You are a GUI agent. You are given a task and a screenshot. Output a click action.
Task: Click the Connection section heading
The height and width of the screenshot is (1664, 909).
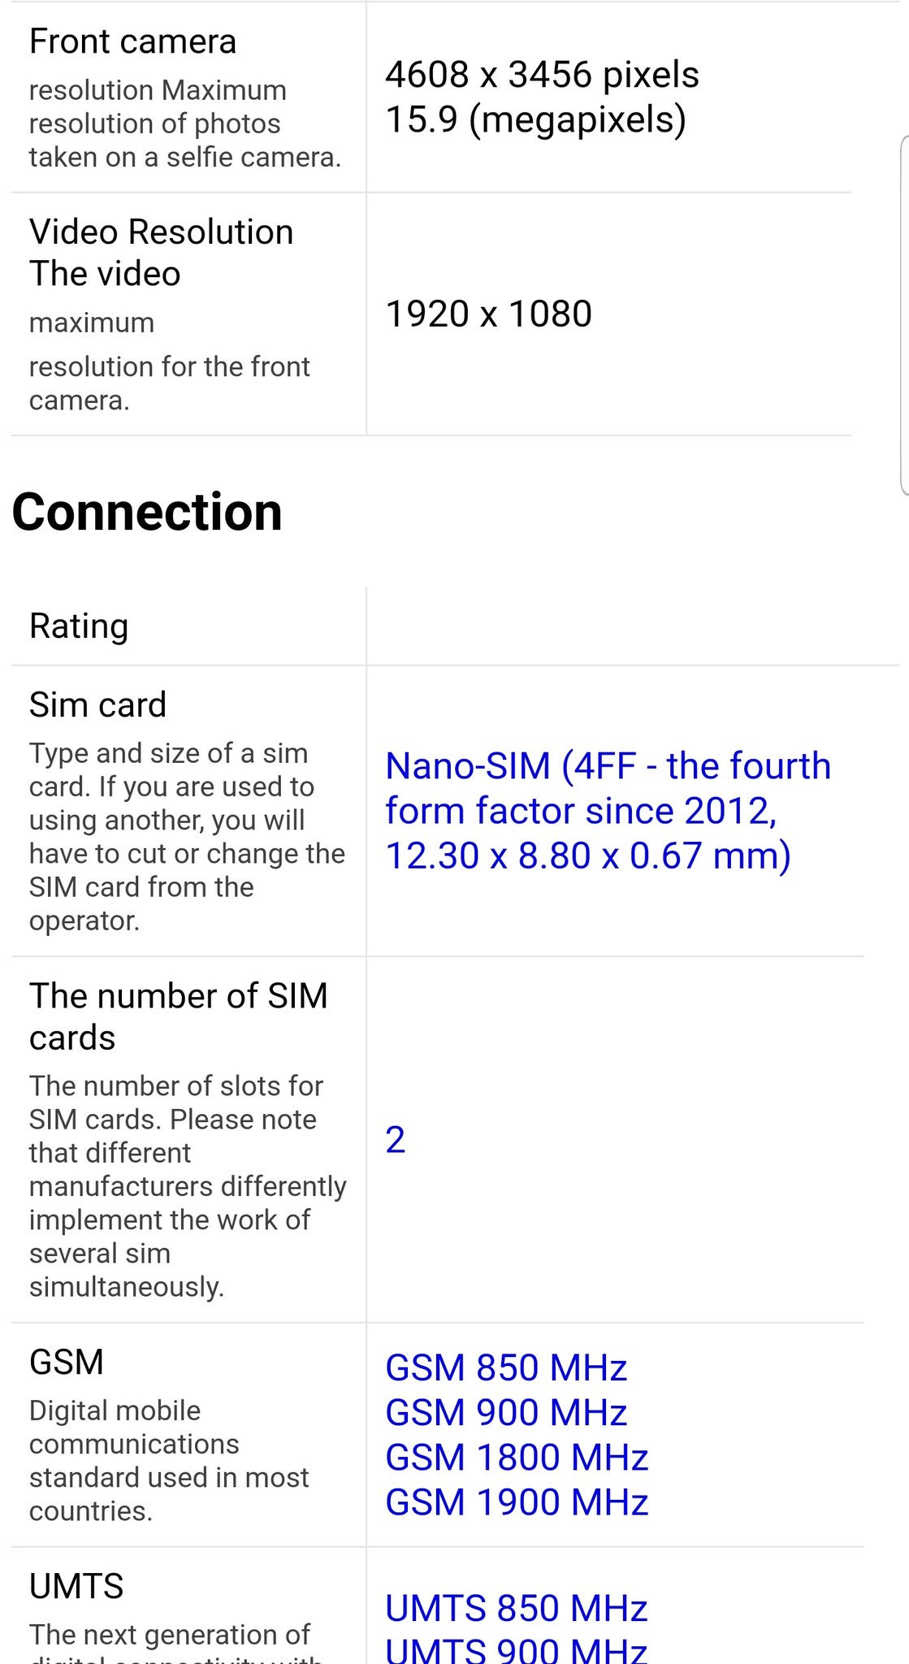[147, 513]
